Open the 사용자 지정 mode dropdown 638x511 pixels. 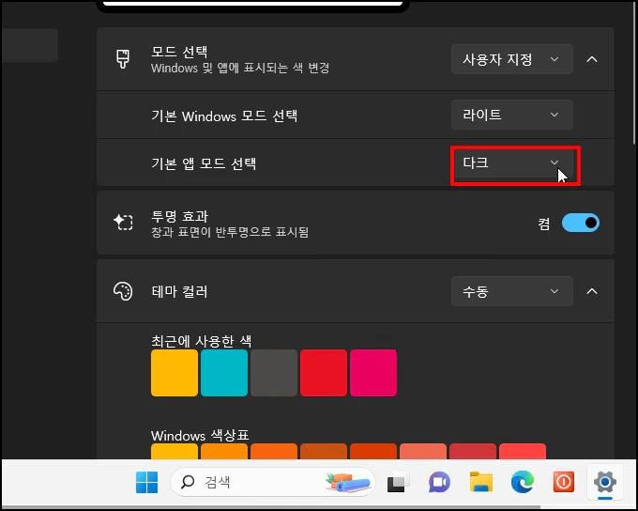click(512, 59)
